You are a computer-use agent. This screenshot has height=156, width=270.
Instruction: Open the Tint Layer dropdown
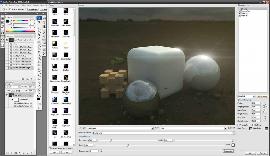pyautogui.click(x=152, y=128)
